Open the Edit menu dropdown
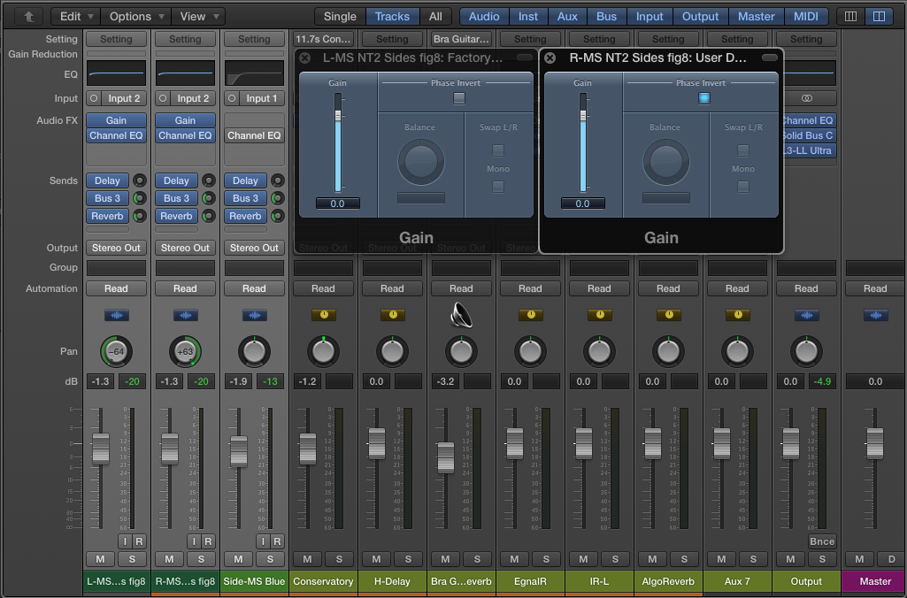The image size is (907, 598). point(76,17)
